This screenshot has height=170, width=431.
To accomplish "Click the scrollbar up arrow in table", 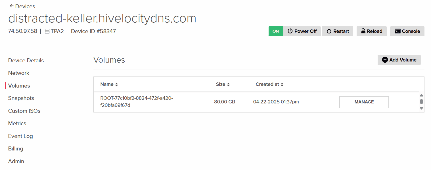I will click(421, 95).
